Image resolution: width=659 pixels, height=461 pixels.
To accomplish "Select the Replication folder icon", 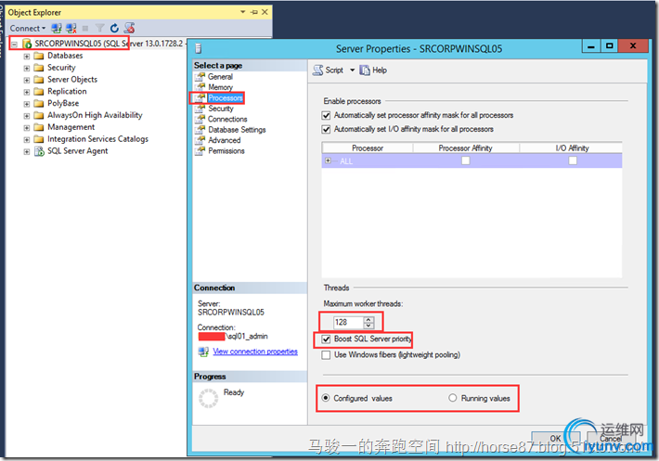I will click(39, 92).
